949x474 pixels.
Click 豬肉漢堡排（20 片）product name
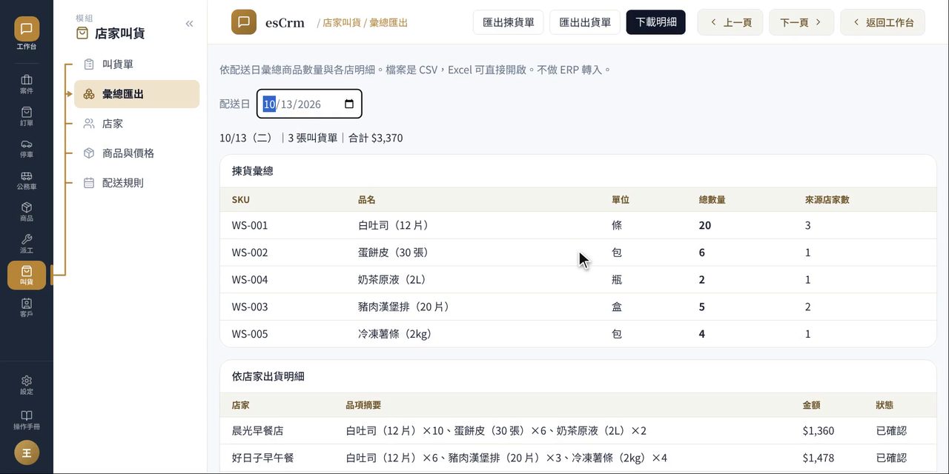(406, 307)
